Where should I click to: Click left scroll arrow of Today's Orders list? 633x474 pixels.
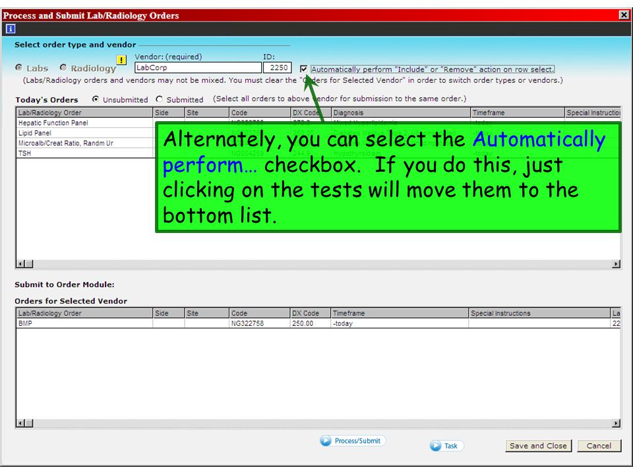[x=20, y=264]
